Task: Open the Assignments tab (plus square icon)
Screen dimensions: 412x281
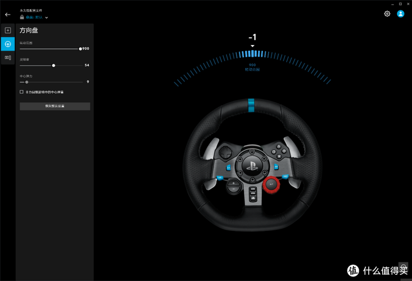Action: pyautogui.click(x=8, y=30)
